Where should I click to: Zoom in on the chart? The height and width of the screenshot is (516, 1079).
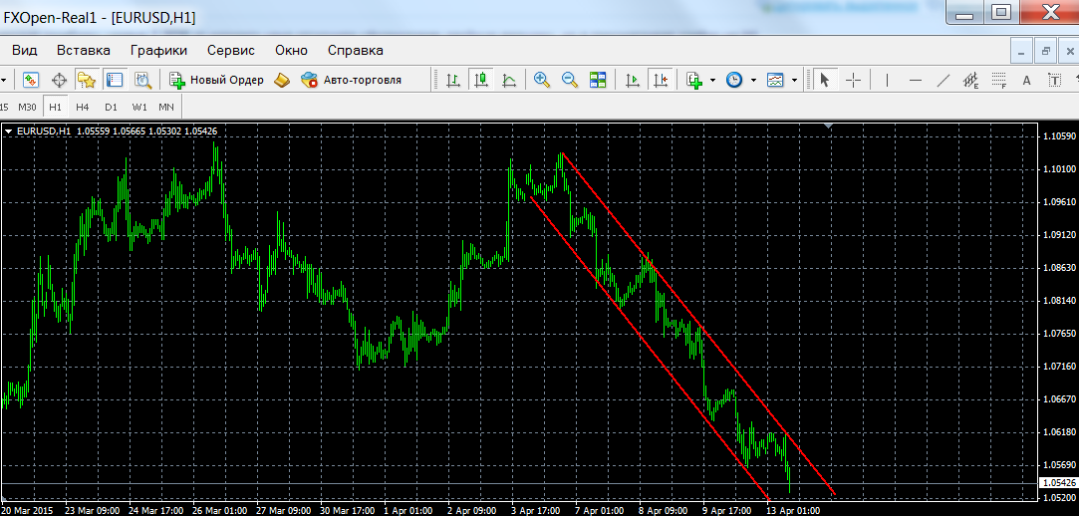(x=542, y=80)
